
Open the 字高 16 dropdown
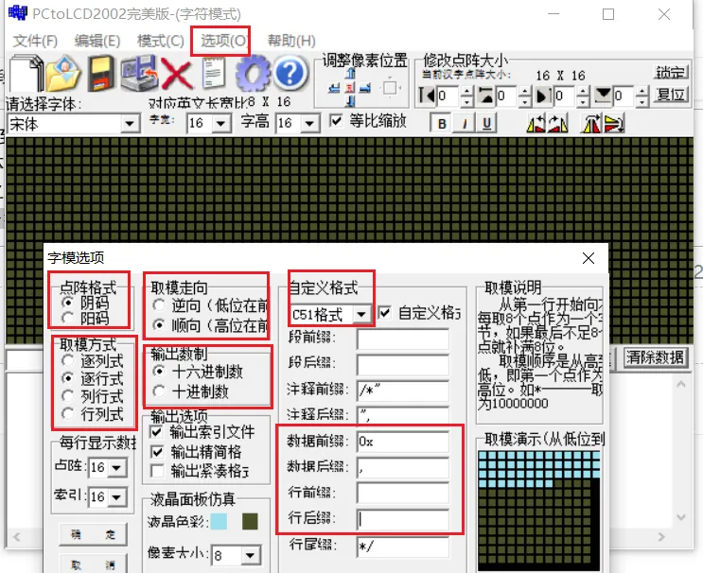tap(309, 123)
